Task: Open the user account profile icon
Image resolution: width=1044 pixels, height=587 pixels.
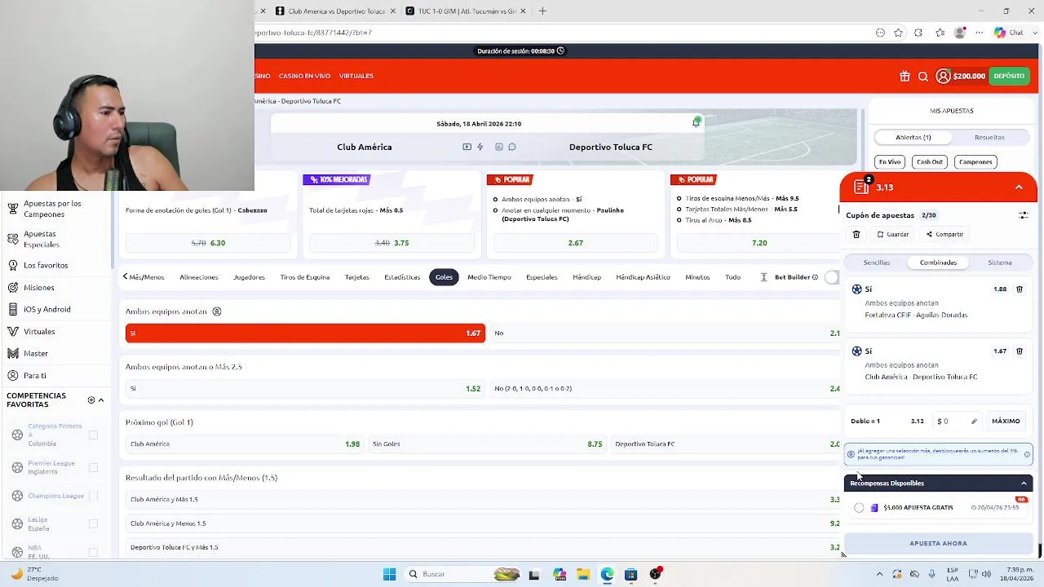Action: 943,76
